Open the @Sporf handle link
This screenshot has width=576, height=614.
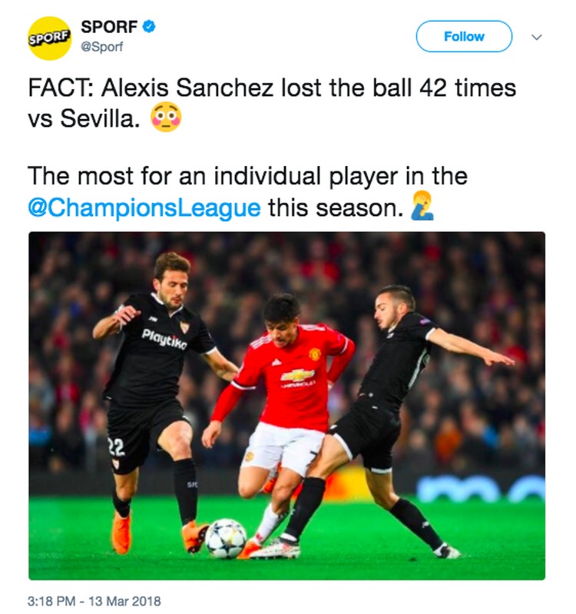point(101,48)
